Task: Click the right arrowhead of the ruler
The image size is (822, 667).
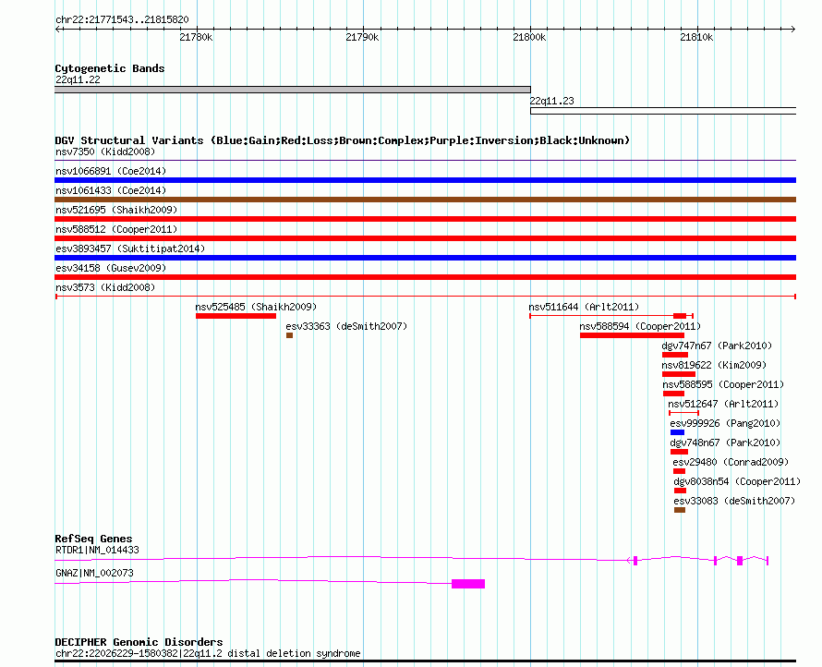Action: click(x=793, y=30)
